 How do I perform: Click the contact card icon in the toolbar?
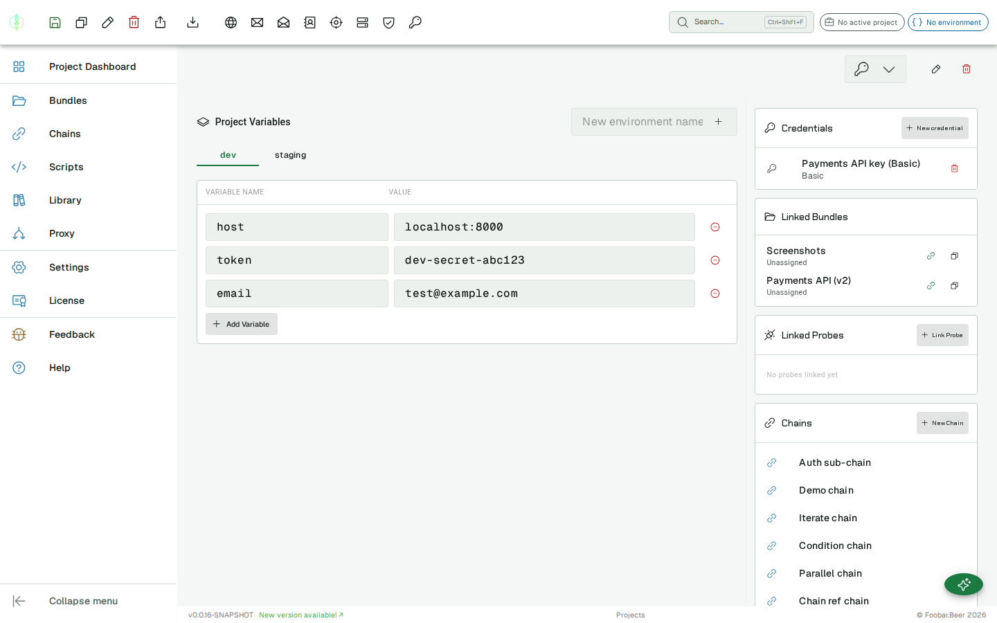coord(310,22)
